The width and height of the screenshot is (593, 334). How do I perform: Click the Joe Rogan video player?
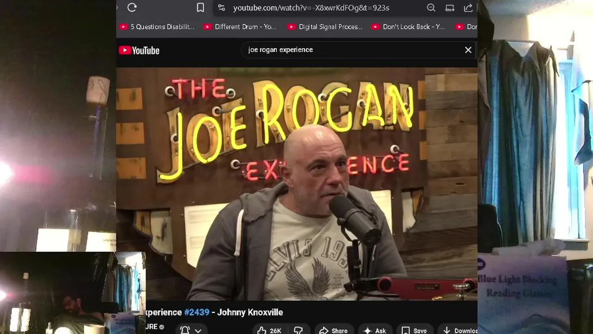pos(296,184)
